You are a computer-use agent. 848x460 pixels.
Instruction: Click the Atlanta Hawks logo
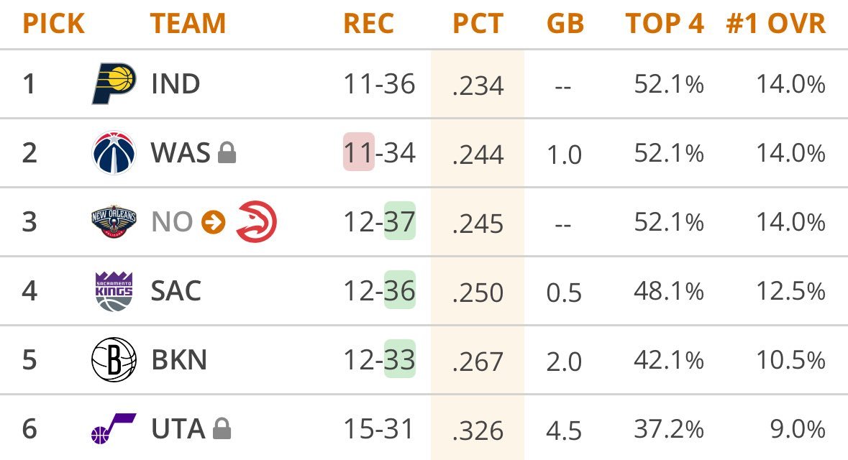256,221
